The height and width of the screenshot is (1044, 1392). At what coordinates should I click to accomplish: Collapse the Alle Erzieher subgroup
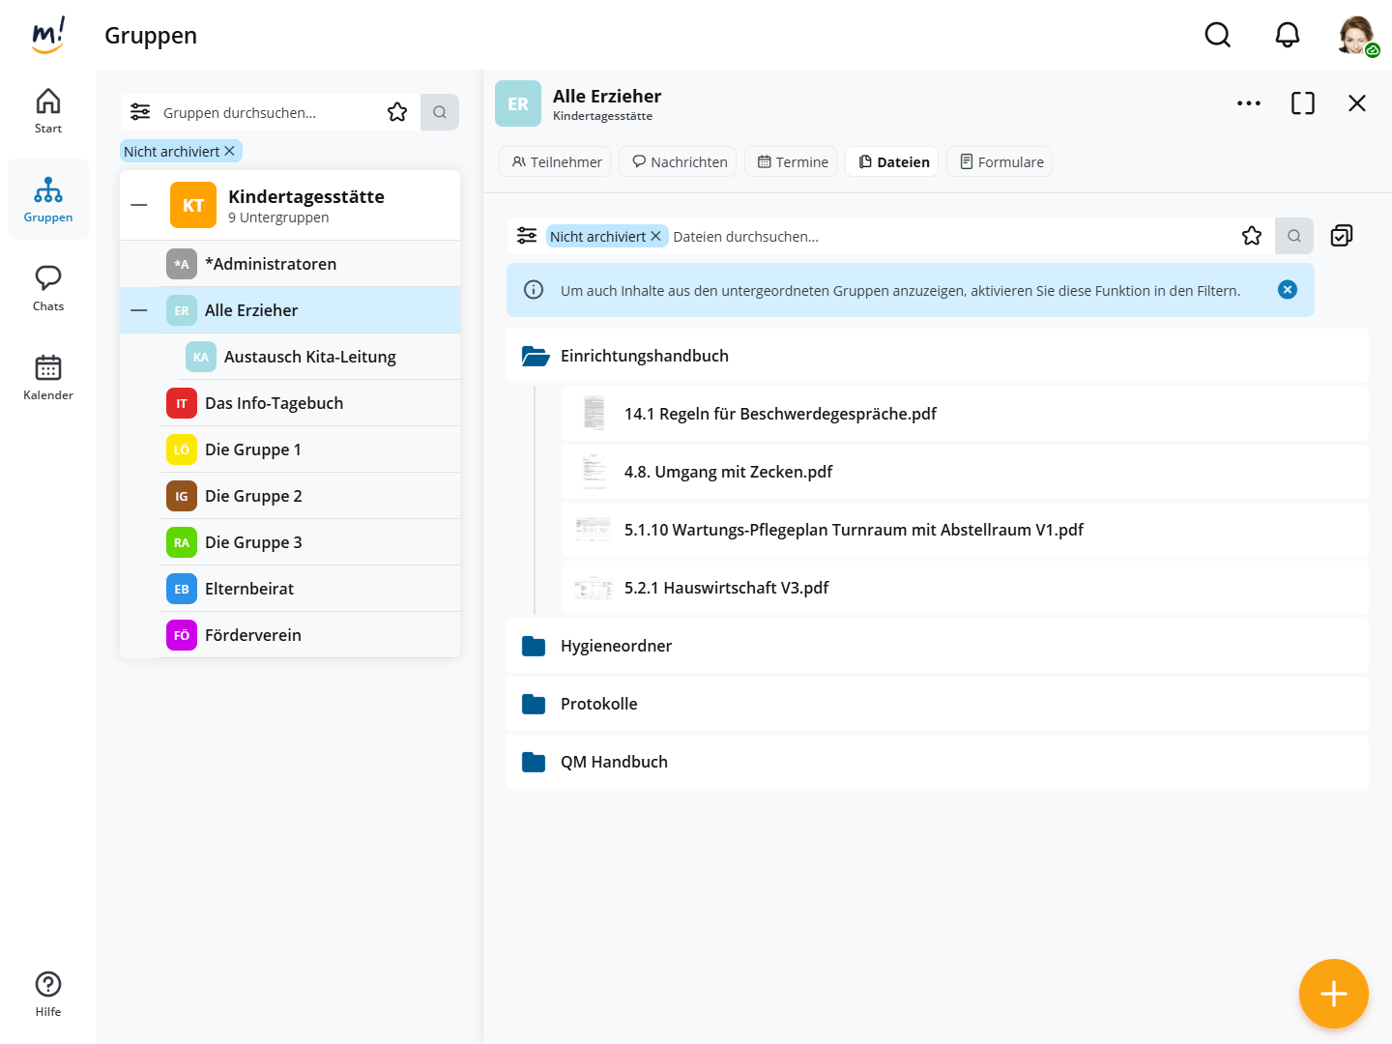click(x=139, y=310)
